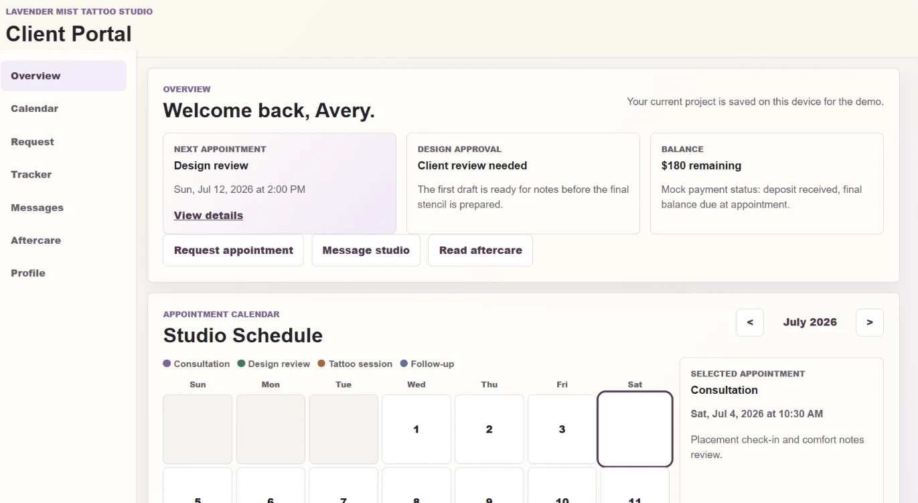Select July 1 on the calendar
The image size is (918, 503).
click(416, 429)
